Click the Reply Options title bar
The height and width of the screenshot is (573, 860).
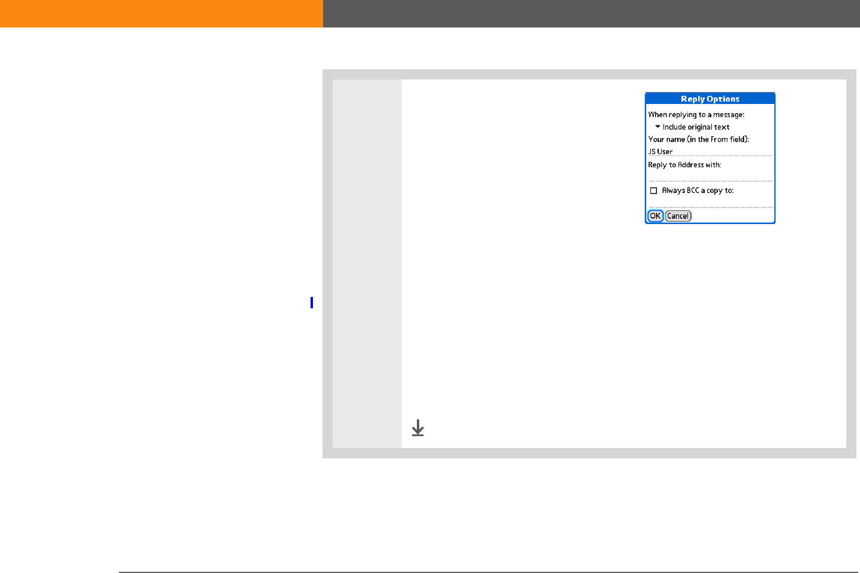point(710,99)
